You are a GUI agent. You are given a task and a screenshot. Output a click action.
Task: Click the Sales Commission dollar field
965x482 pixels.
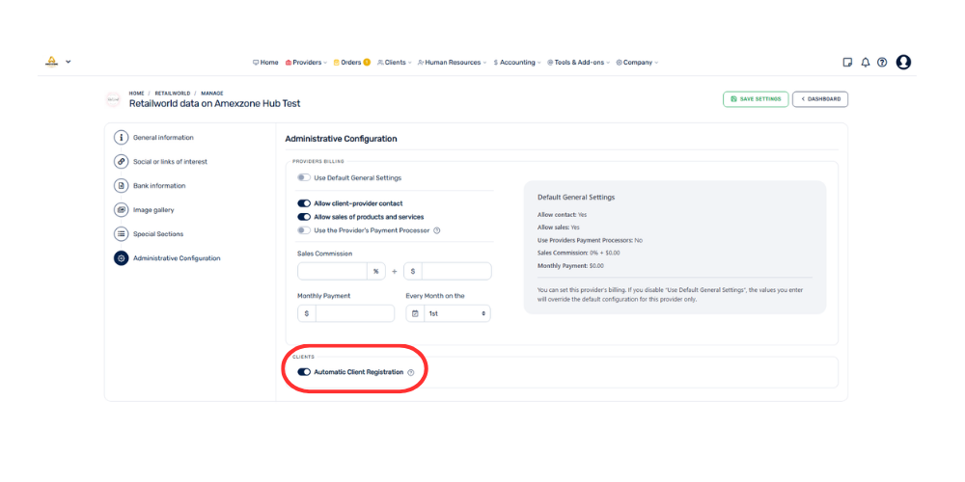click(x=456, y=271)
